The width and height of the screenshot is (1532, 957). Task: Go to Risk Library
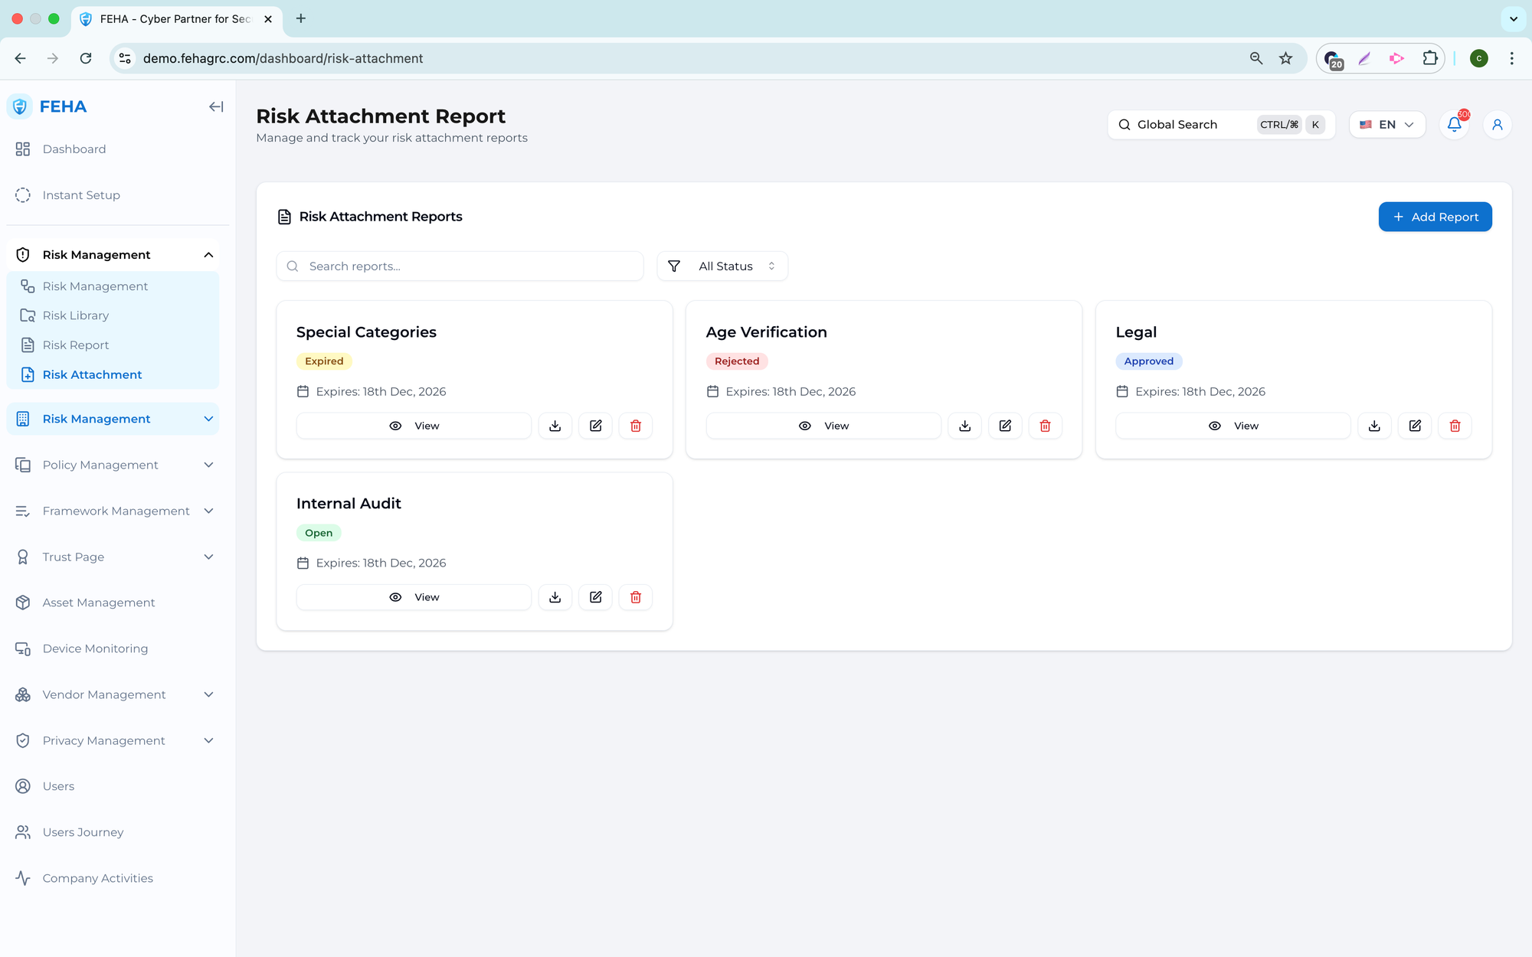pyautogui.click(x=76, y=315)
